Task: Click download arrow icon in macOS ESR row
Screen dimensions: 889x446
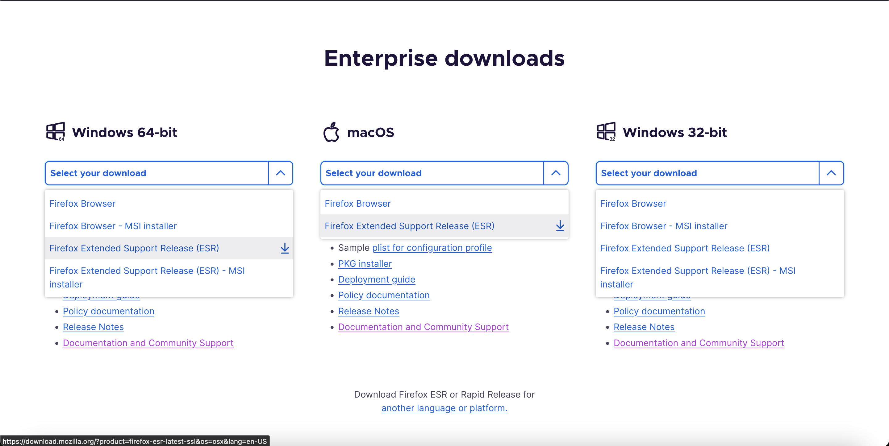Action: (560, 226)
